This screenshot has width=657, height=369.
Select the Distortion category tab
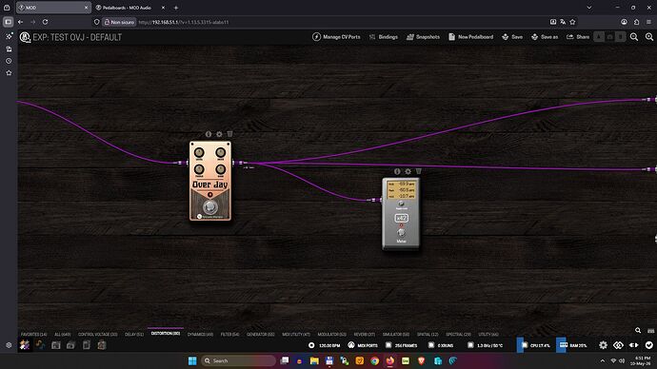coord(166,334)
